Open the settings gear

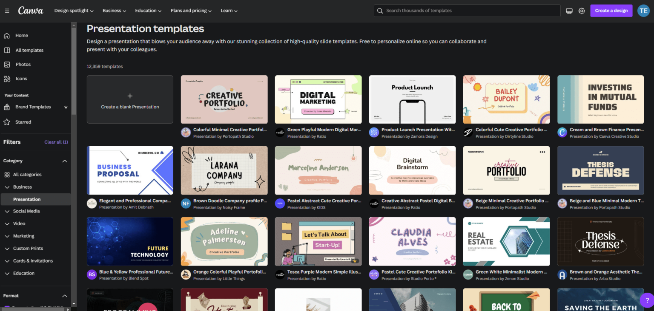(582, 11)
